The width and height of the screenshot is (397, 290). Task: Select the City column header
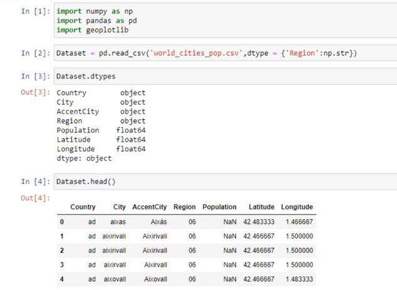pos(119,207)
